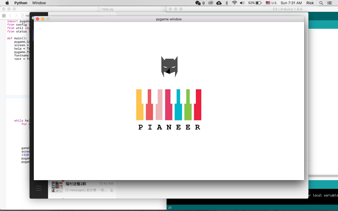Open the Creative Cloud menu bar icon
The image size is (338, 211).
pyautogui.click(x=211, y=3)
